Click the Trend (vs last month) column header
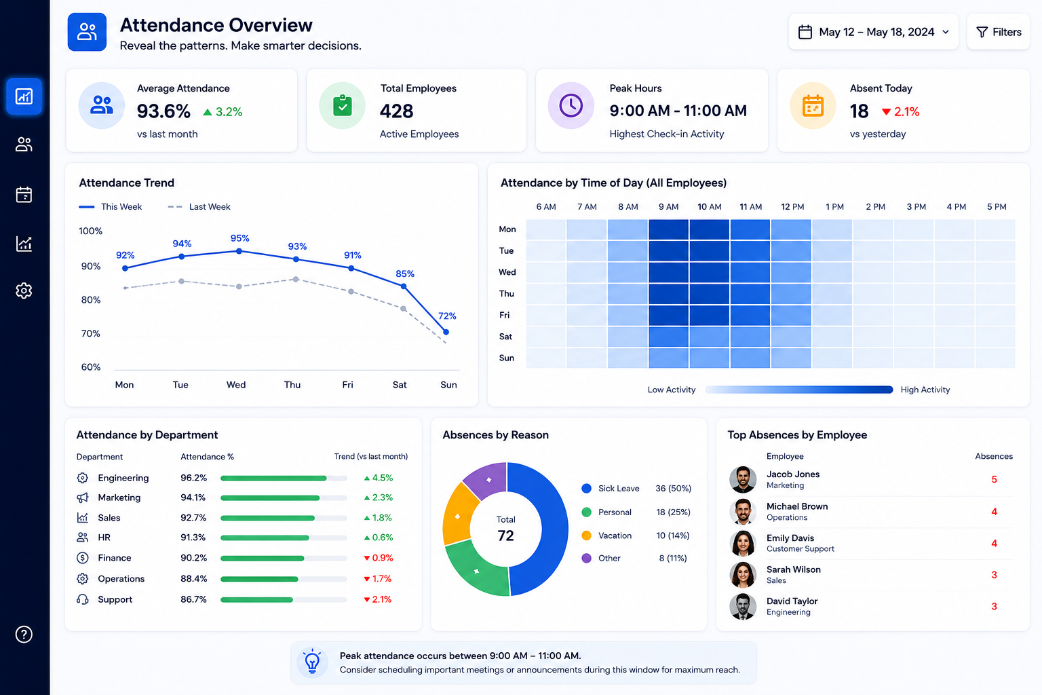Screen dimensions: 1042x695 click(x=371, y=457)
